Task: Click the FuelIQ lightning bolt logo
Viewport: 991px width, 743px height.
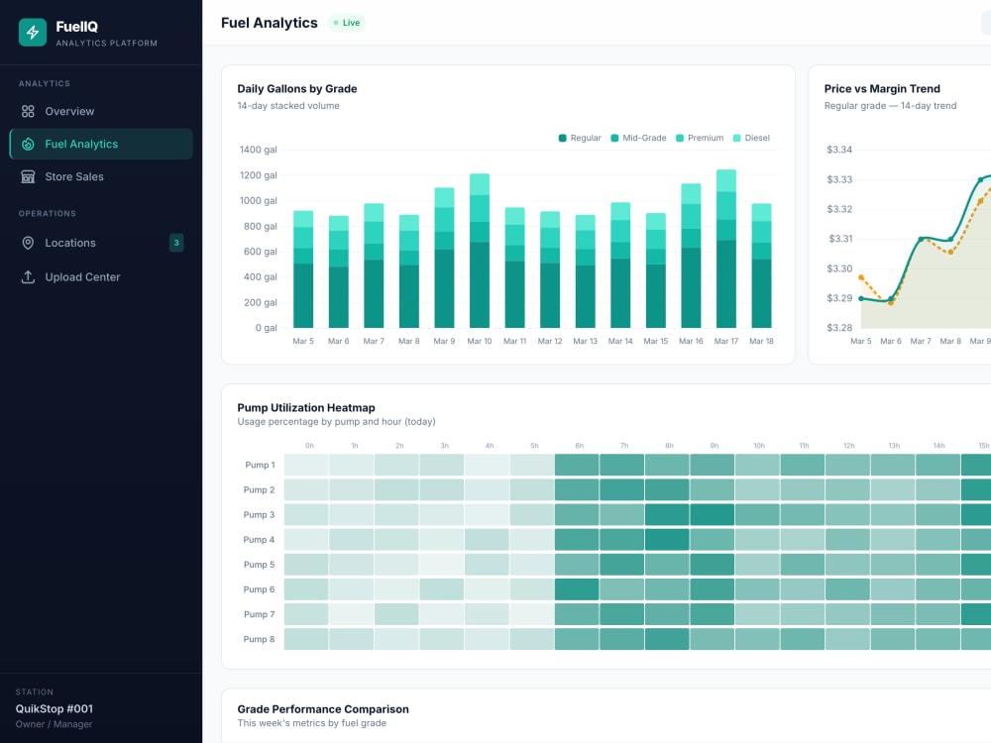Action: (33, 33)
